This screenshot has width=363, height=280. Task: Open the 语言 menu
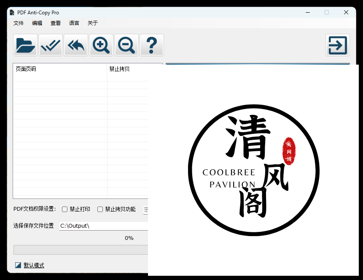point(74,23)
